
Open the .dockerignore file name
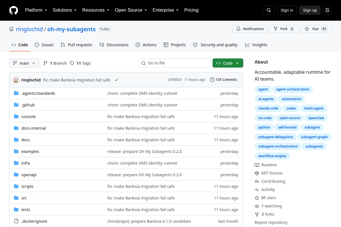point(34,221)
